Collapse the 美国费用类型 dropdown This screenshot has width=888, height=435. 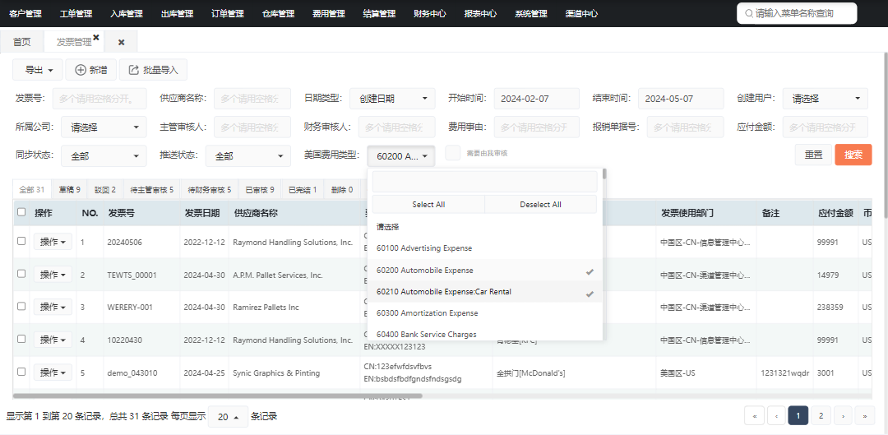pyautogui.click(x=401, y=155)
